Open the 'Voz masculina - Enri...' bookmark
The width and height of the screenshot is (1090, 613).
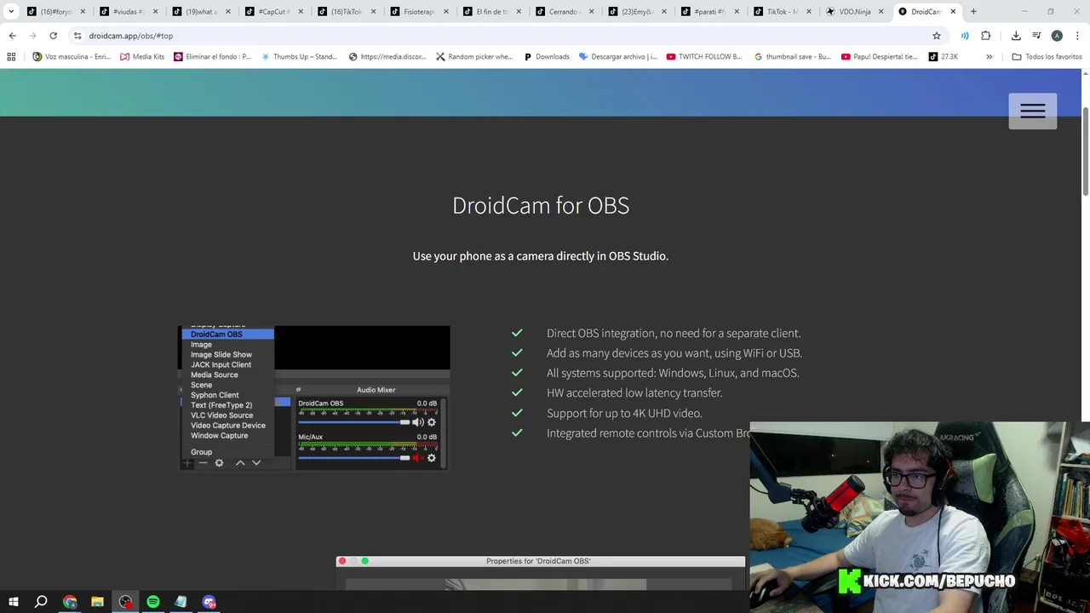[x=72, y=56]
